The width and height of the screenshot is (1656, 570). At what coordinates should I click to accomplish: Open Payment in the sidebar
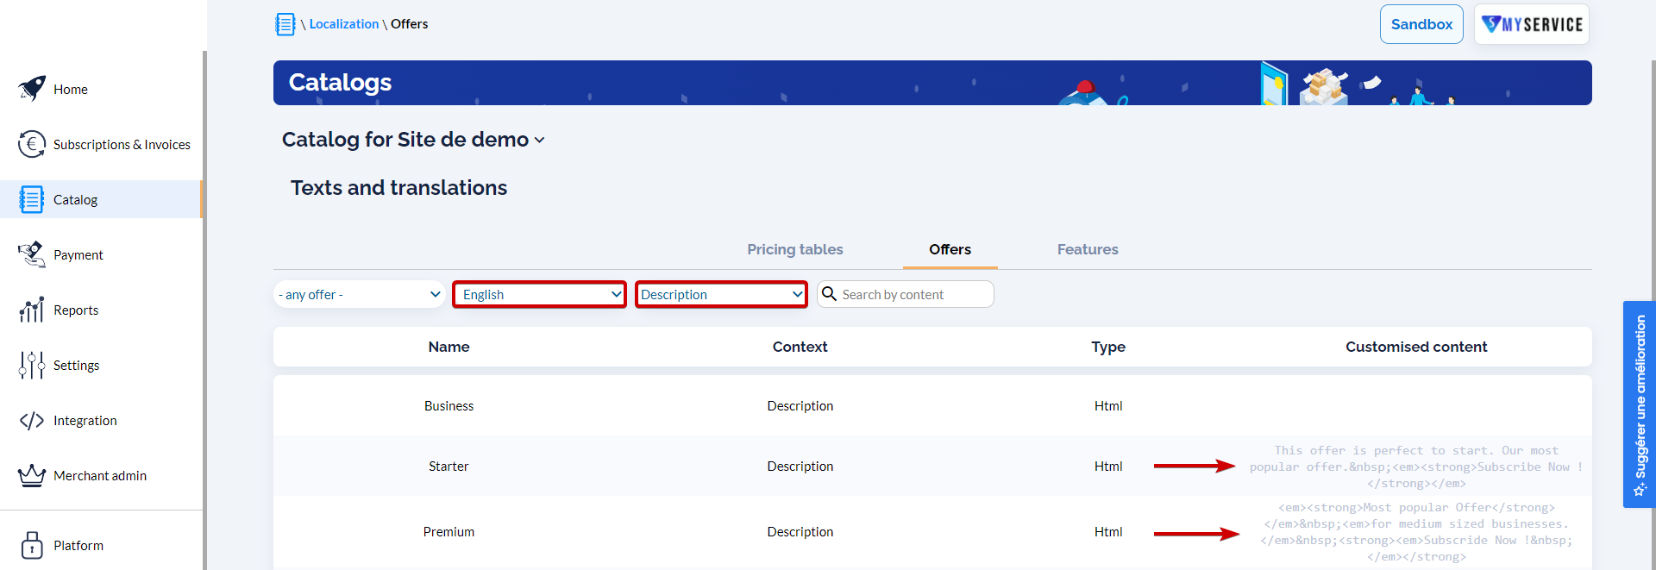pos(78,254)
